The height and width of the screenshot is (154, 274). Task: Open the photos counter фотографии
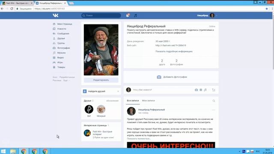pyautogui.click(x=176, y=62)
